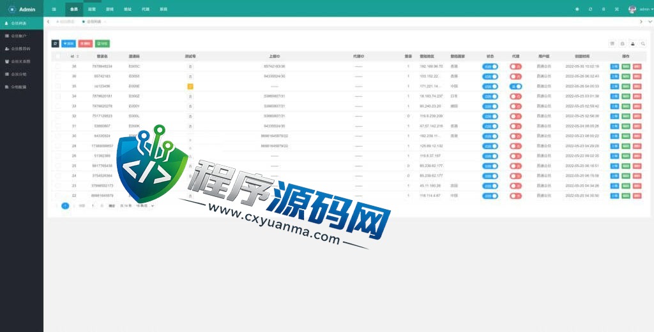Click tab bar scroll-left chevron
Screen dimensions: 654x332
49,21
